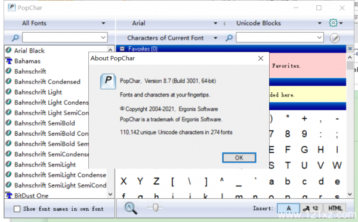Select Bahnschrift Light font
358x222 pixels.
38,92
